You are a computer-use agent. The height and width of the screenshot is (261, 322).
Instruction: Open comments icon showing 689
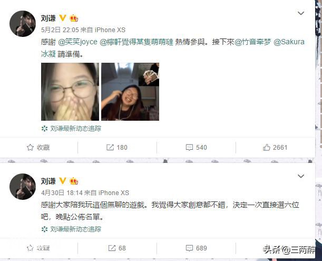[x=189, y=248]
